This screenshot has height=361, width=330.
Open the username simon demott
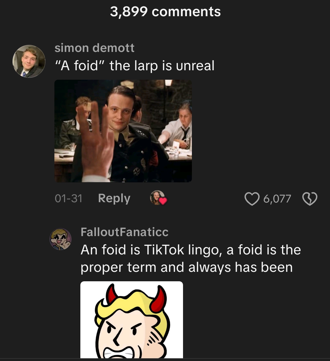(95, 48)
